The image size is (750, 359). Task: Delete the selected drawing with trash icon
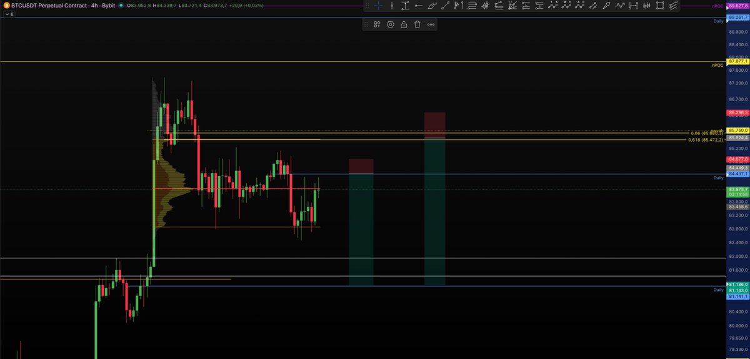417,24
